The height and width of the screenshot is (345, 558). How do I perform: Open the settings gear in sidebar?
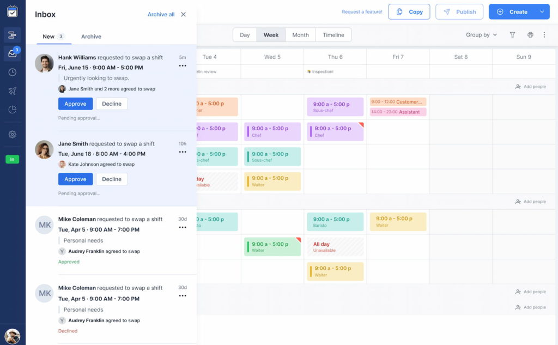(12, 135)
